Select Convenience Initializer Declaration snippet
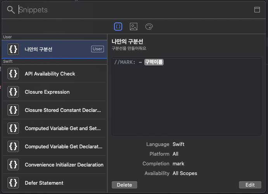 (54, 165)
